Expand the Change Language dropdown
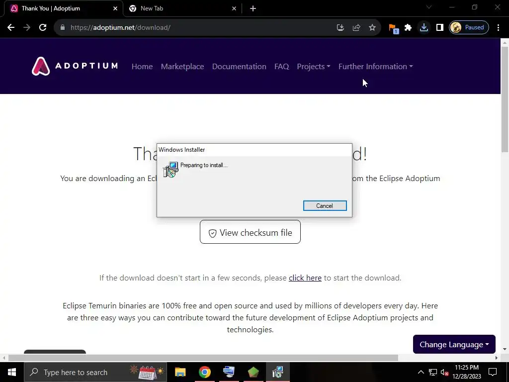 [454, 344]
